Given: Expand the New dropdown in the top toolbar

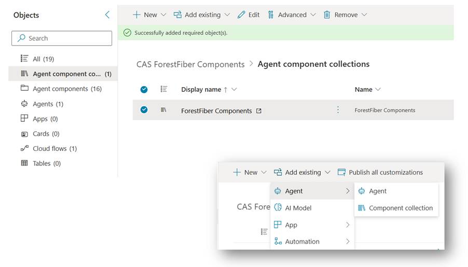Looking at the screenshot, I should (x=149, y=15).
